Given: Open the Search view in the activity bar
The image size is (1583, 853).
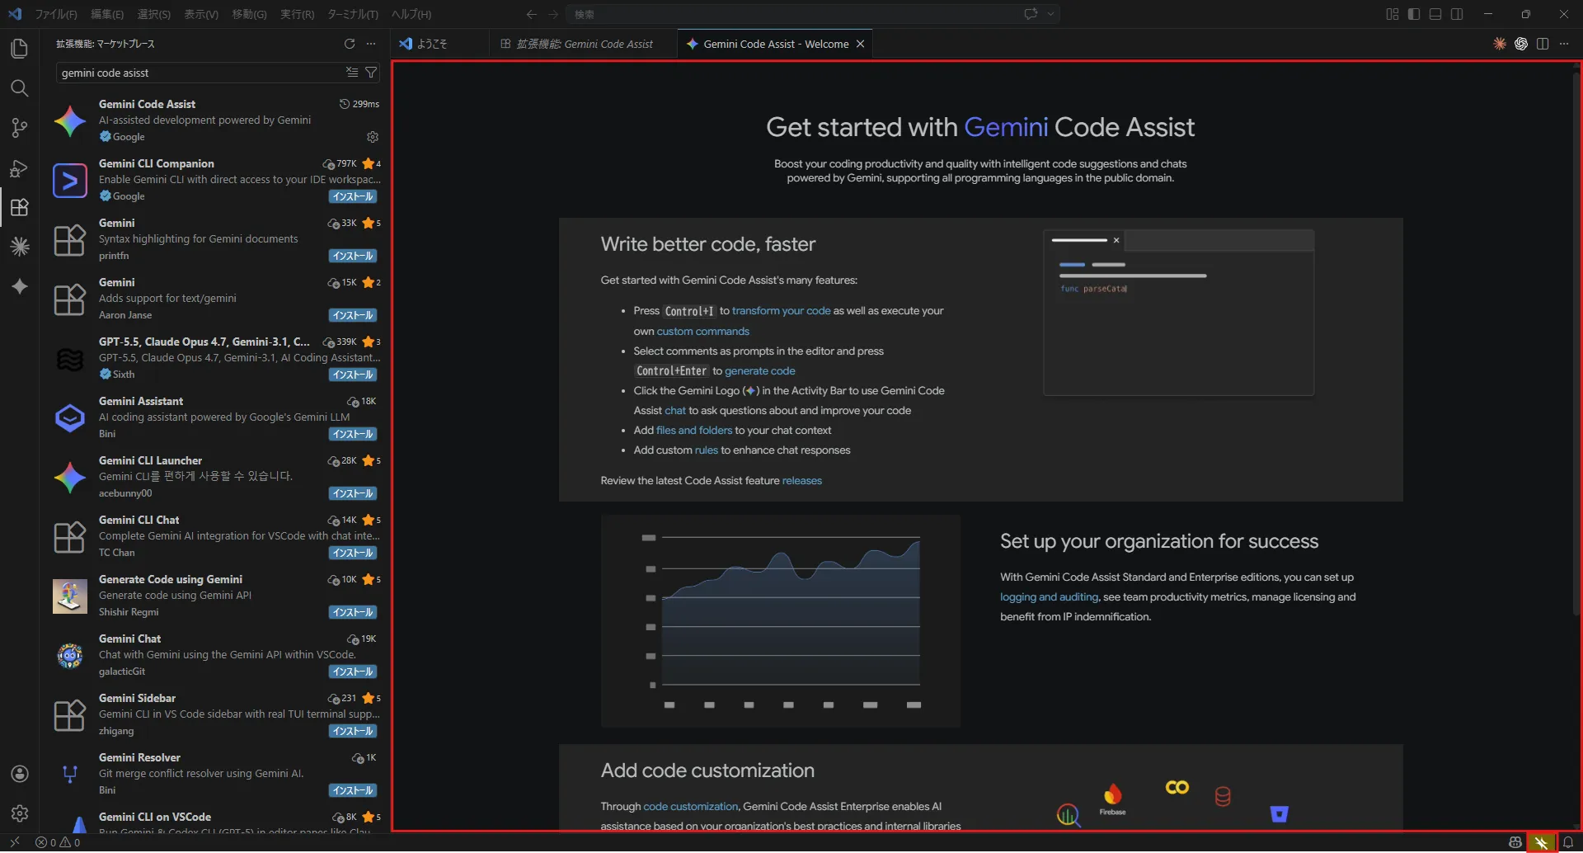Looking at the screenshot, I should 19,88.
